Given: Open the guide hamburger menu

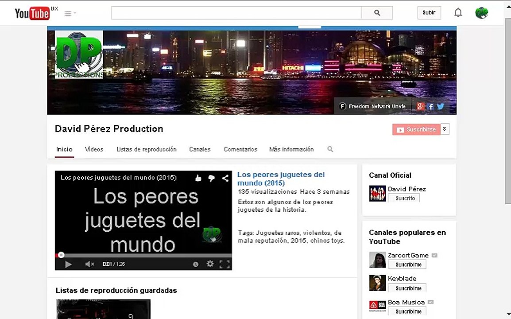Looking at the screenshot, I should [68, 13].
